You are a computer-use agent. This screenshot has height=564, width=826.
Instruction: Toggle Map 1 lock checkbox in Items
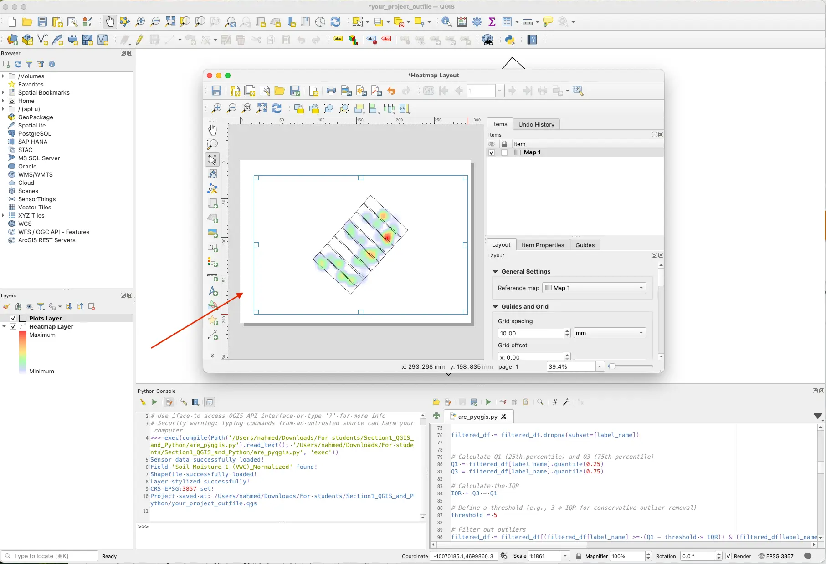(x=504, y=152)
